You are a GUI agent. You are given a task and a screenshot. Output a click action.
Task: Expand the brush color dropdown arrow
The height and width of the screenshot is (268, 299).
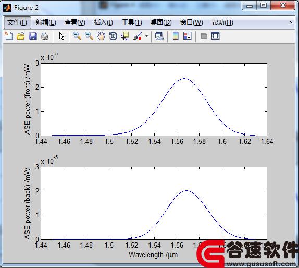pos(146,36)
